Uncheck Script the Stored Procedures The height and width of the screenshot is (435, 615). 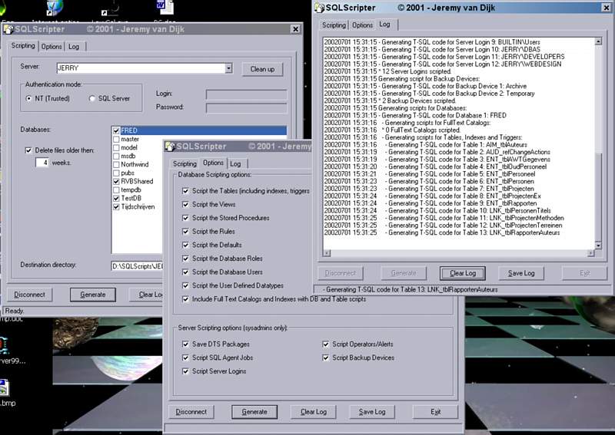click(x=185, y=218)
